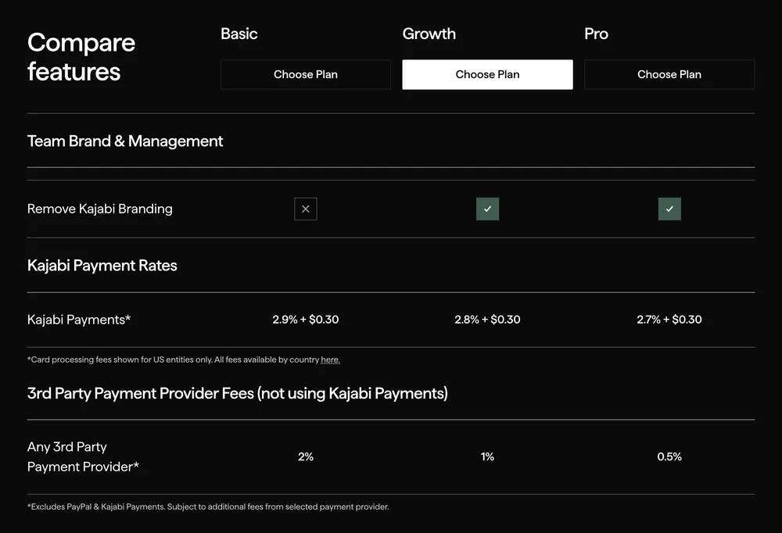782x533 pixels.
Task: Click the 'Excludes PayPal & Kajabi Payments' footnote
Action: coord(208,506)
